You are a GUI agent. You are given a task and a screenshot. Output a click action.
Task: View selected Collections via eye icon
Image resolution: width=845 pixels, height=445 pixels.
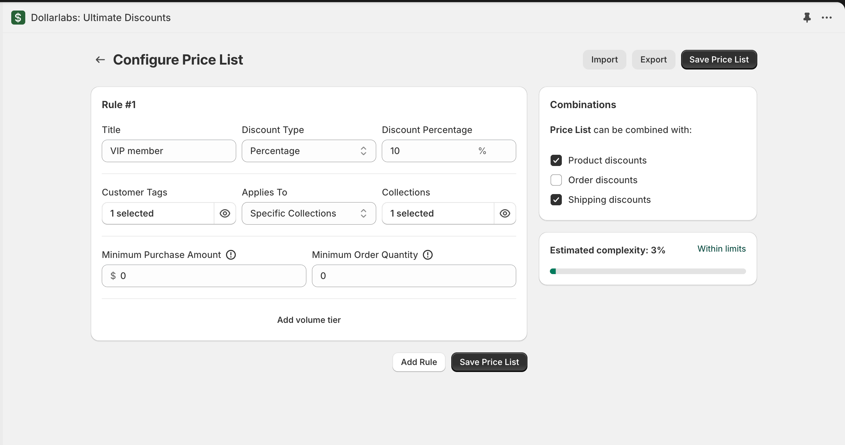click(505, 213)
